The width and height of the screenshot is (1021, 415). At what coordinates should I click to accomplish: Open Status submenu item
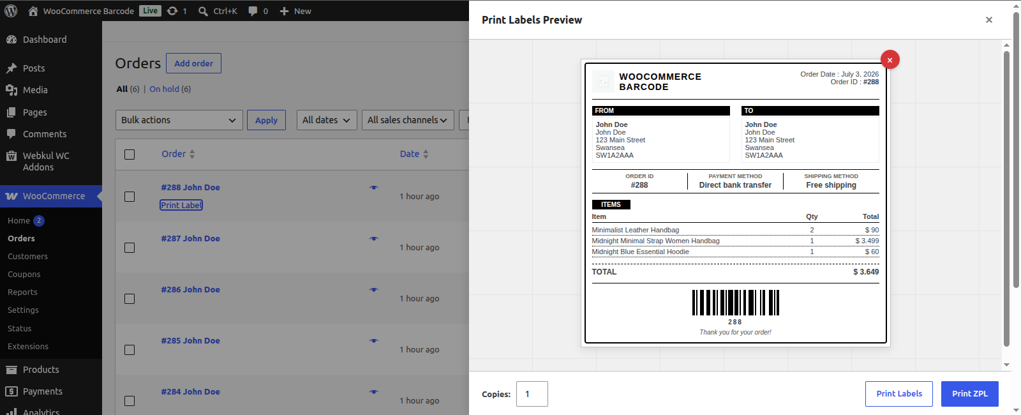coord(19,328)
